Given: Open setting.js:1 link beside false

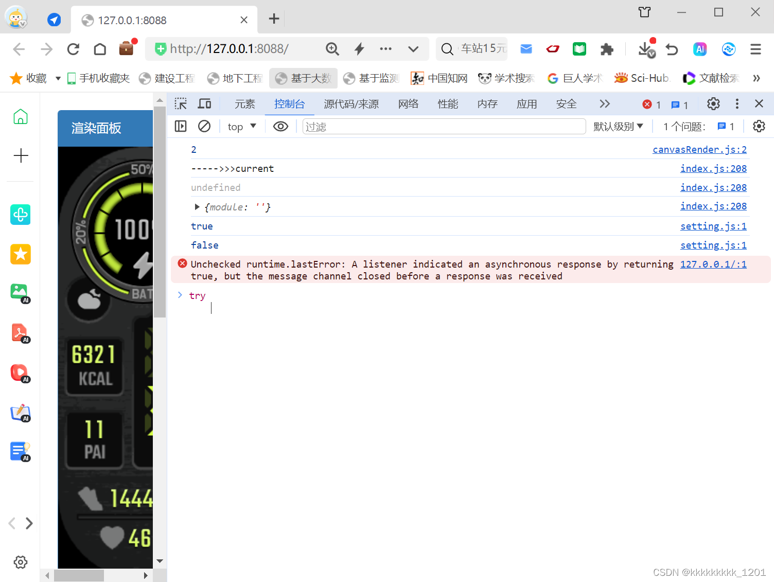Looking at the screenshot, I should click(x=713, y=245).
